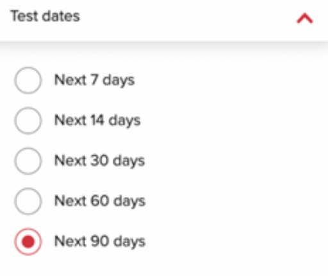Select the Next 14 days radio button

point(28,121)
